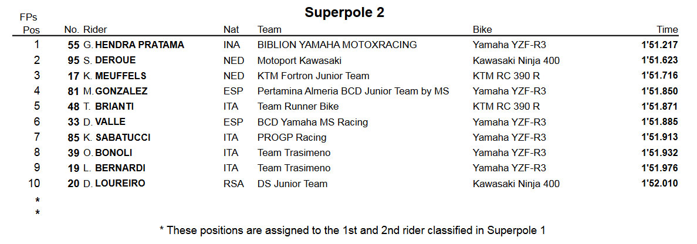697x244 pixels.
Task: Select rider S. DEROUE row
Action: (348, 60)
